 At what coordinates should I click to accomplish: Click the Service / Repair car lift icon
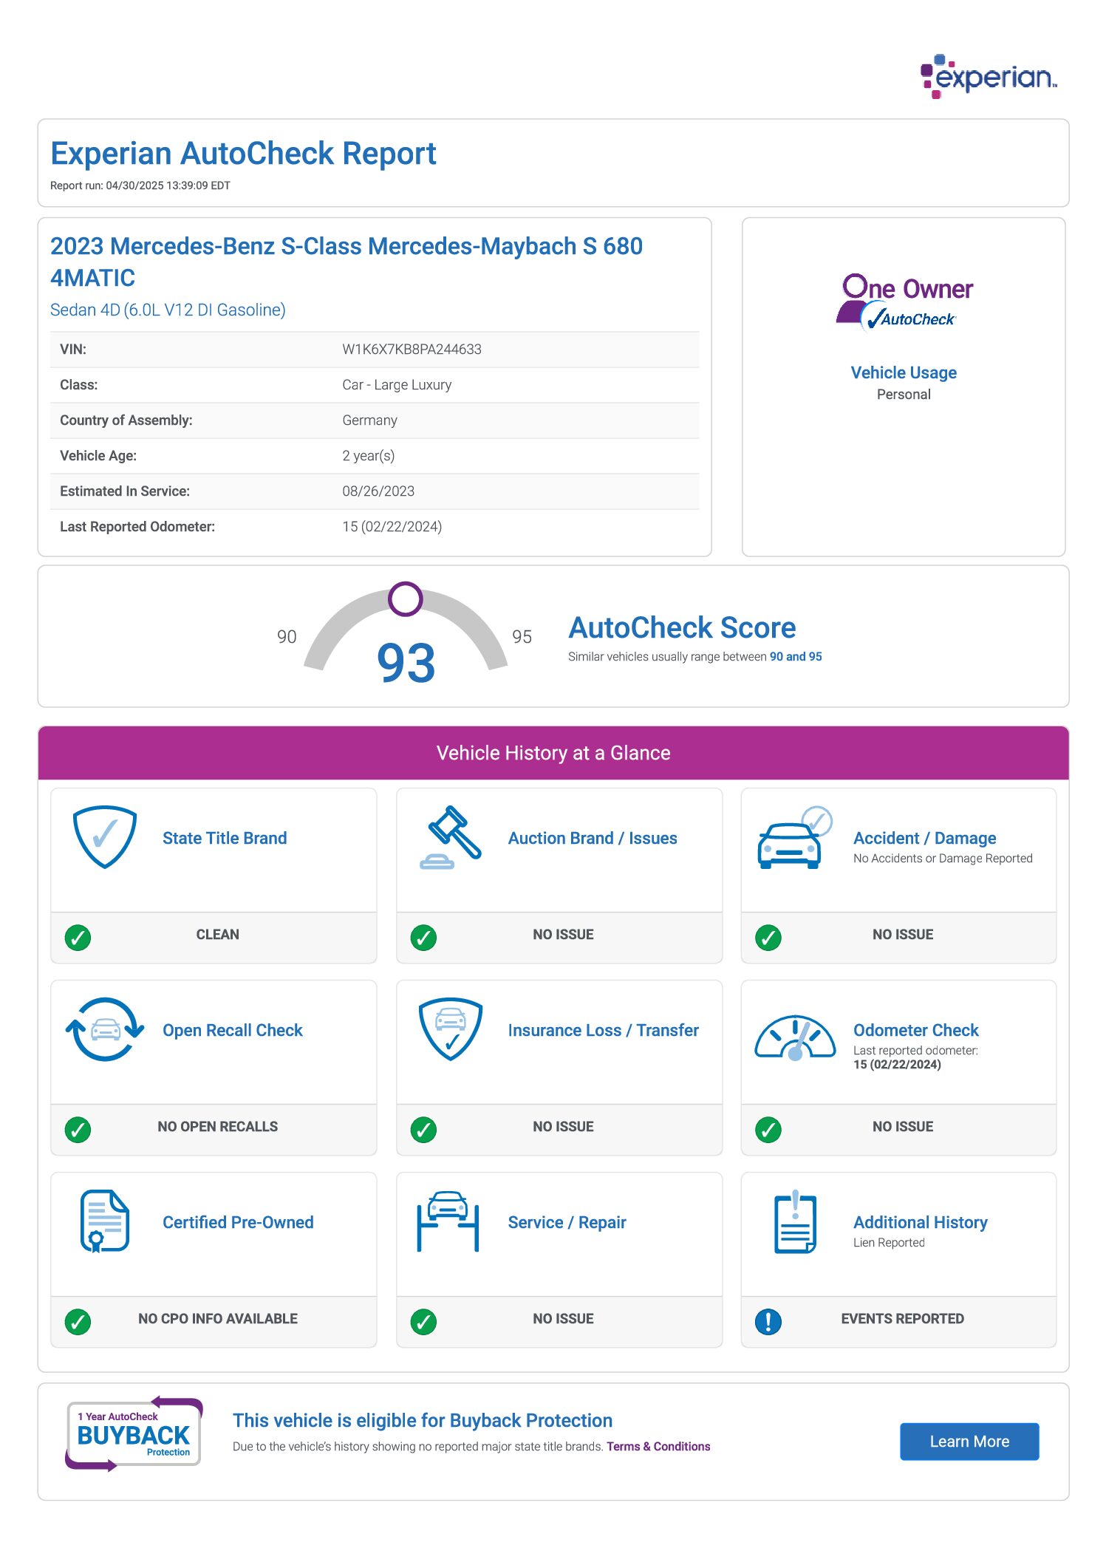click(x=448, y=1221)
